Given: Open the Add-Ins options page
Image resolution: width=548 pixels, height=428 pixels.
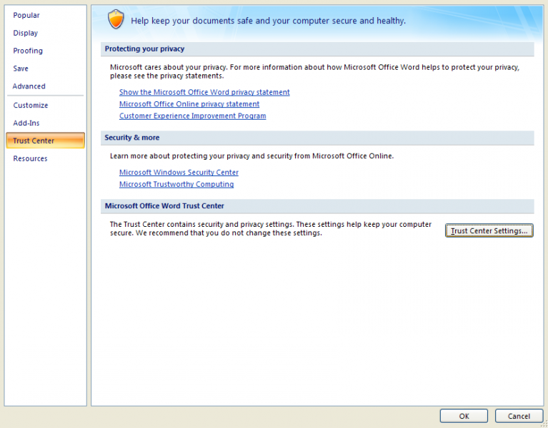Looking at the screenshot, I should pos(26,123).
